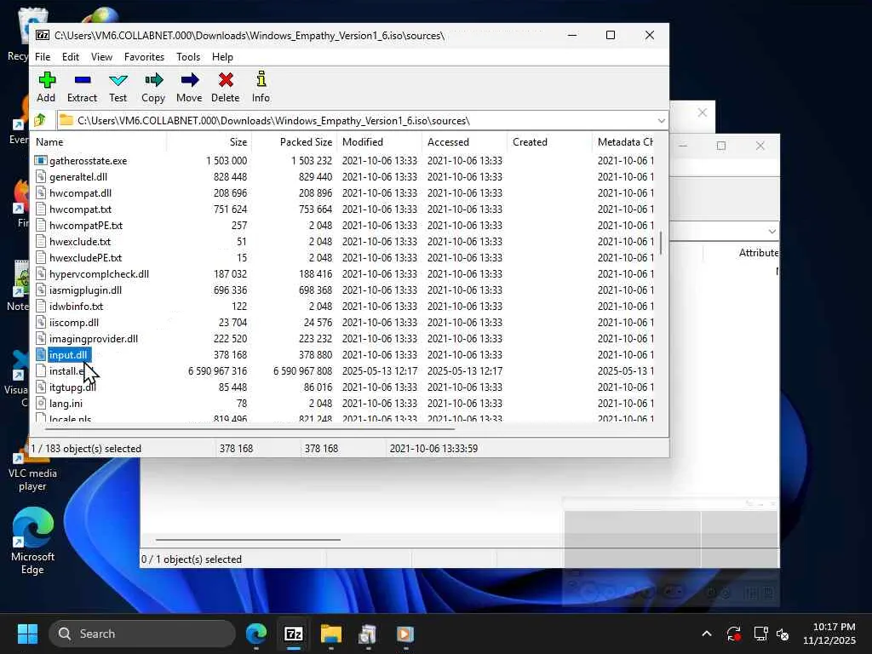
Task: Click the highlighted input.dll file
Action: click(68, 355)
